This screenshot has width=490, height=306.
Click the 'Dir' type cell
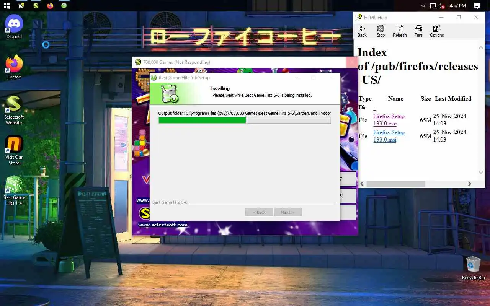(x=362, y=108)
